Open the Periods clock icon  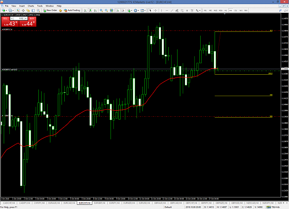click(135, 11)
